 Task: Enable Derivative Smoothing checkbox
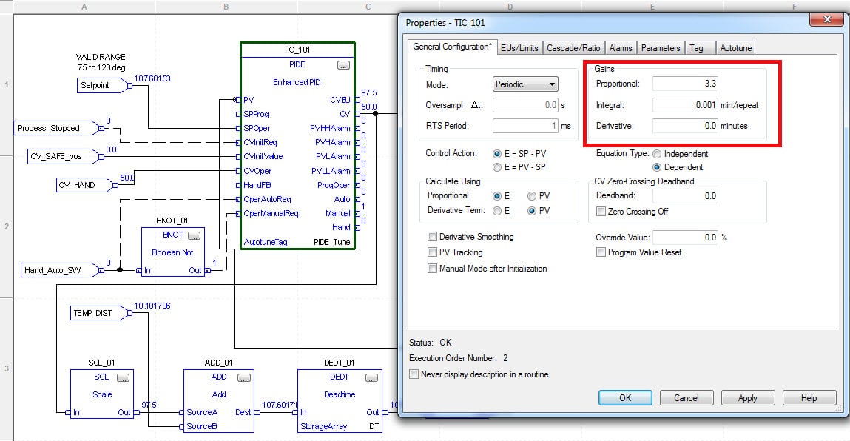click(432, 237)
